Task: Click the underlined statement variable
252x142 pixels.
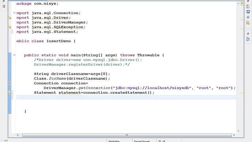Action: (70, 93)
